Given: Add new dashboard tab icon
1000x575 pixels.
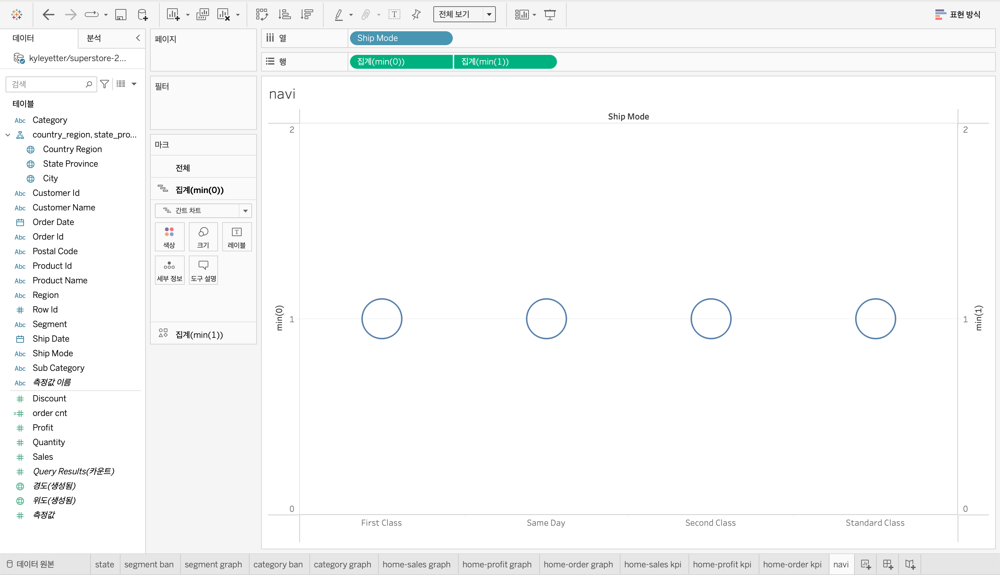Looking at the screenshot, I should tap(888, 564).
